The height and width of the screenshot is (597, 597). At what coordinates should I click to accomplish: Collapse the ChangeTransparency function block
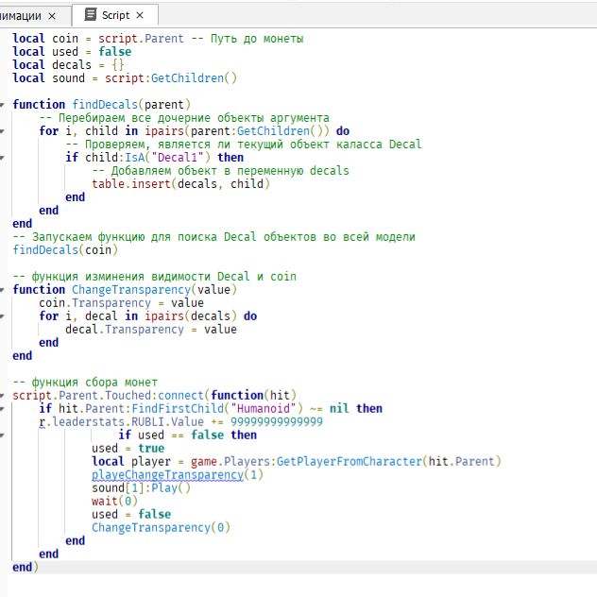4,290
